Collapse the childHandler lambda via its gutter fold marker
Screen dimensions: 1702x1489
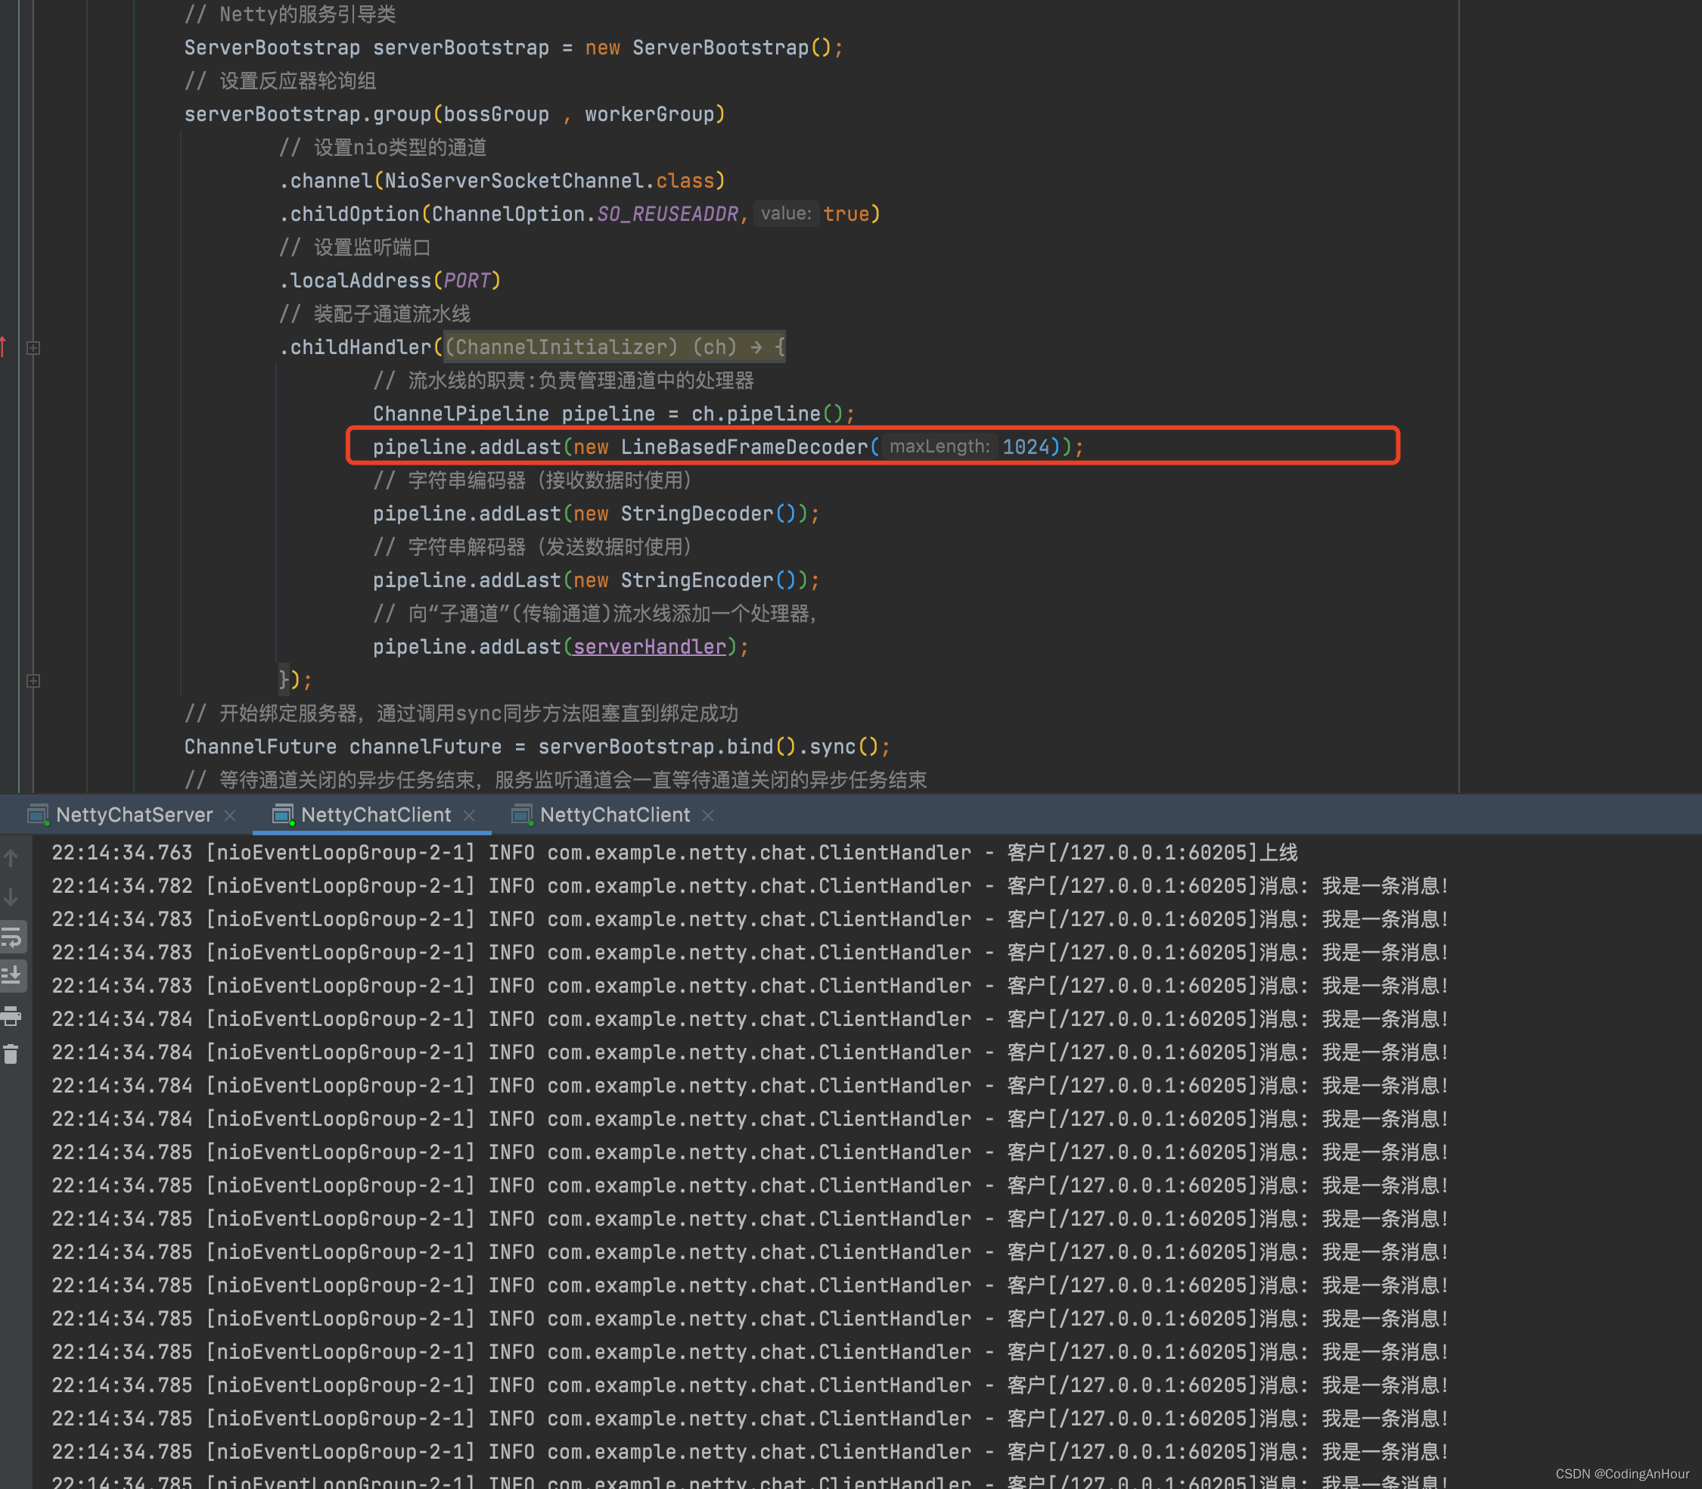click(33, 348)
